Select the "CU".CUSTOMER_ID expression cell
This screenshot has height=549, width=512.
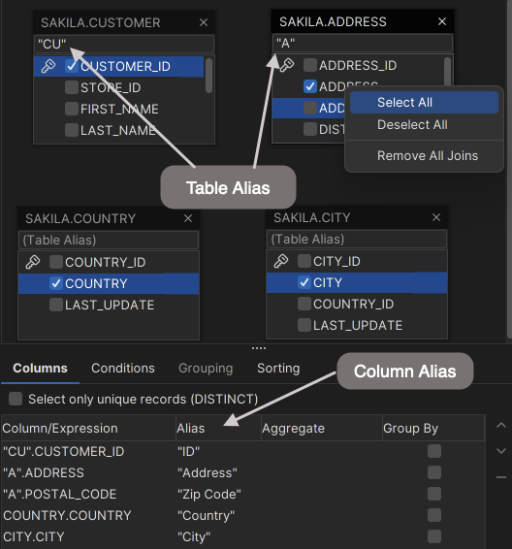(88, 451)
